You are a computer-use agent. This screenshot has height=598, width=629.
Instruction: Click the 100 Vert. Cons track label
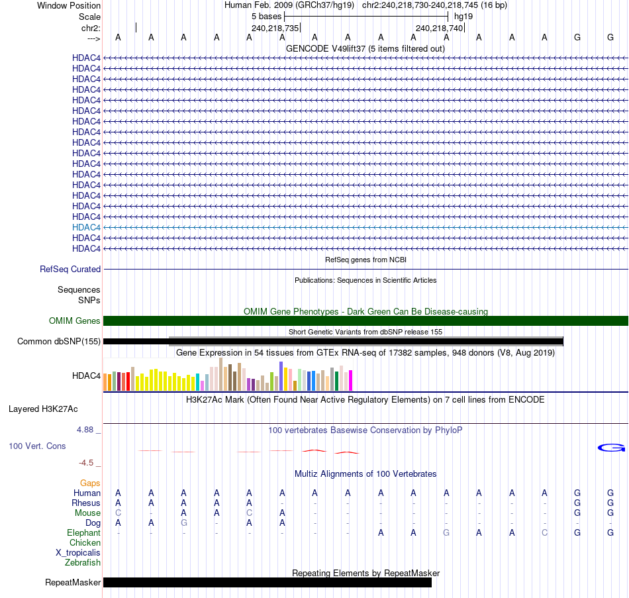(37, 446)
